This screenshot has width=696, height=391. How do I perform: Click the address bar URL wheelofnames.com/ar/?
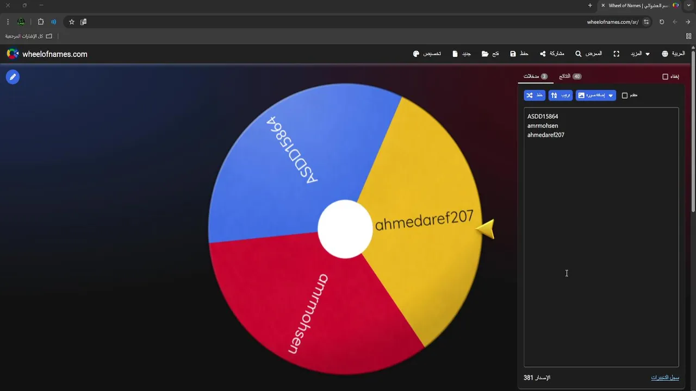coord(613,22)
